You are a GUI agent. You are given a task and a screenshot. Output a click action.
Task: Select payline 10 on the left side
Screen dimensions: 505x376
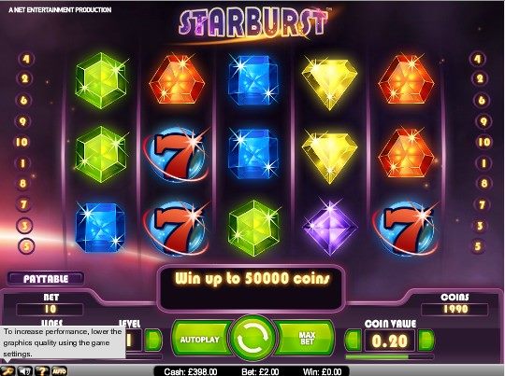22,142
